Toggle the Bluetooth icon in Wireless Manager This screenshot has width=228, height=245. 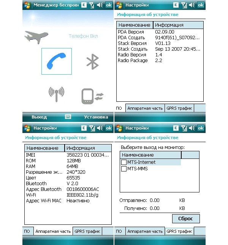pyautogui.click(x=93, y=62)
